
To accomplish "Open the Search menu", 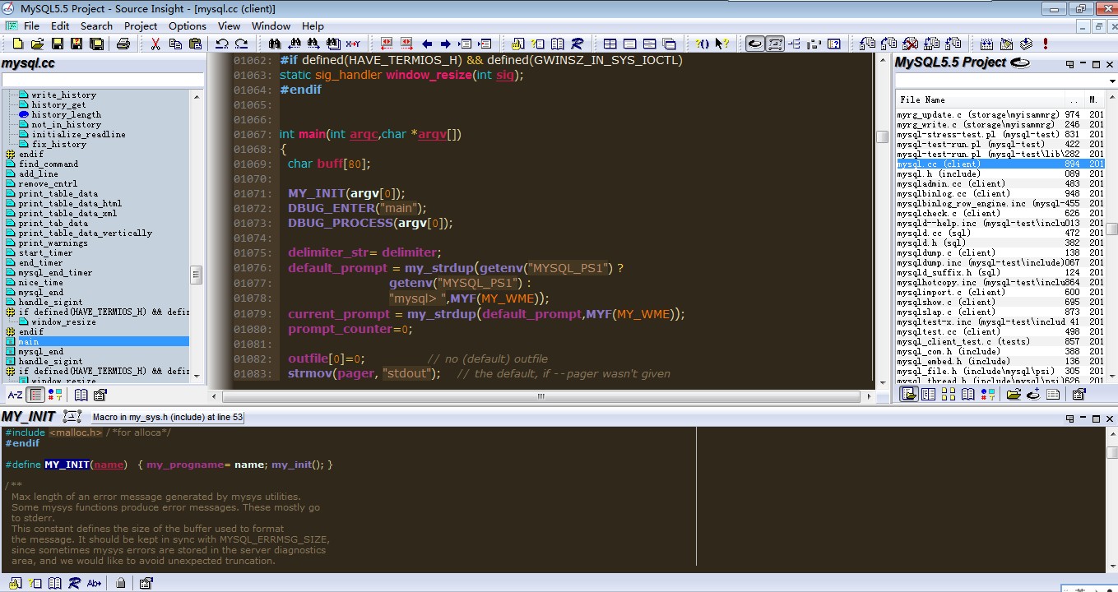I will [x=96, y=25].
